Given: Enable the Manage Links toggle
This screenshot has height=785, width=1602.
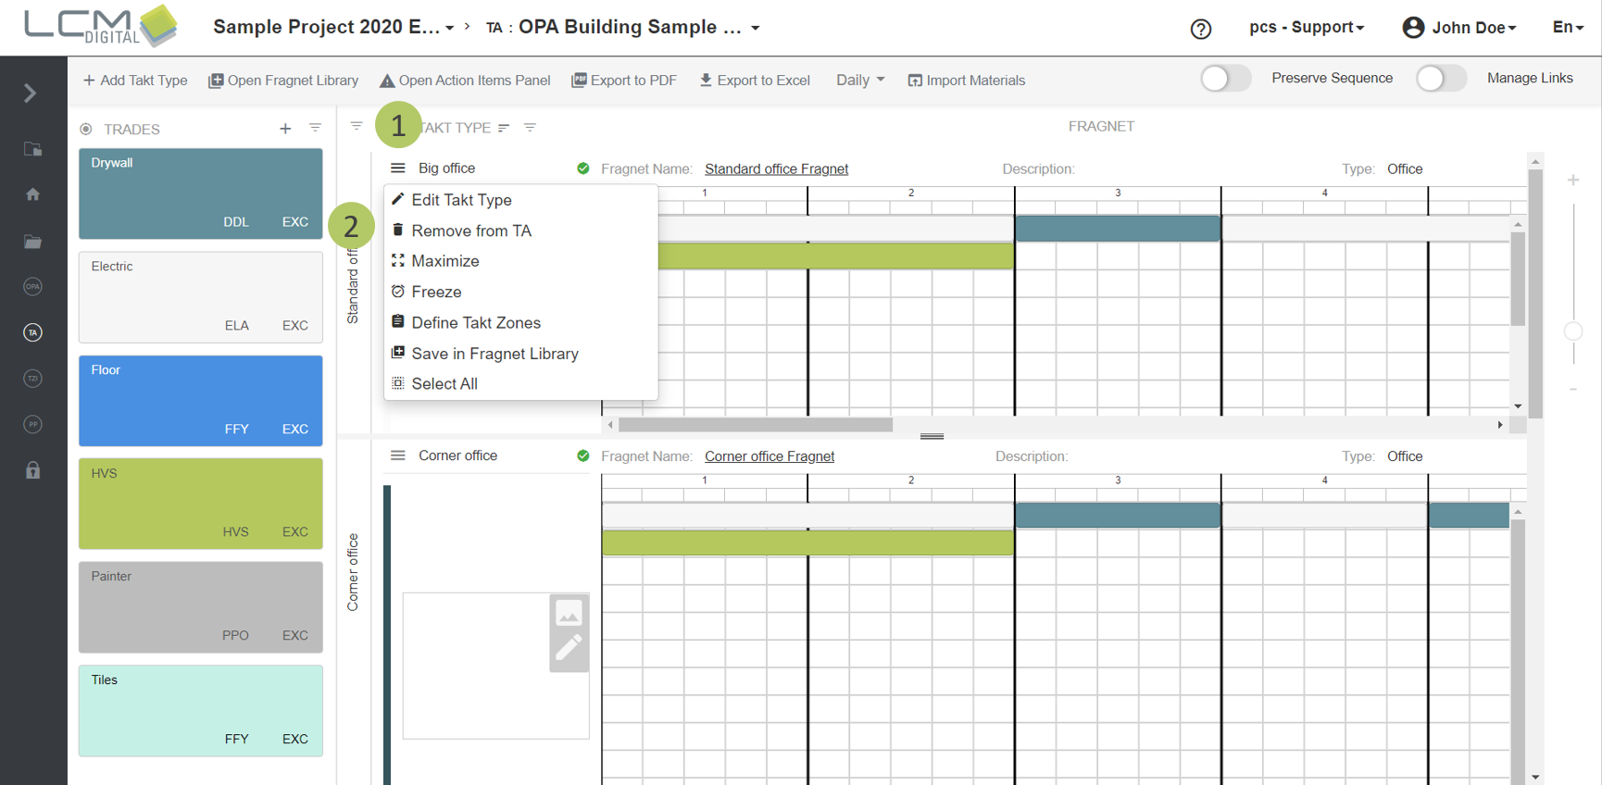Looking at the screenshot, I should 1440,79.
